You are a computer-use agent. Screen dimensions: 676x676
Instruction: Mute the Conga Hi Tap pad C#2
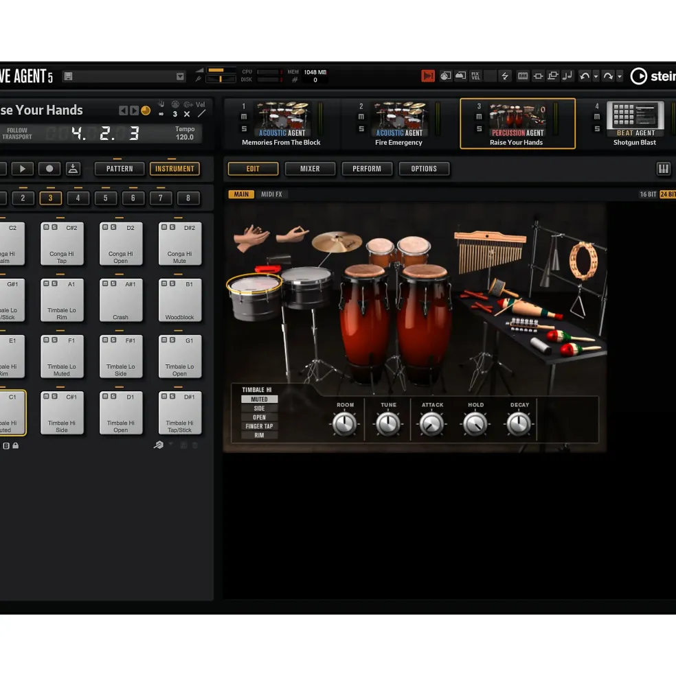point(46,227)
